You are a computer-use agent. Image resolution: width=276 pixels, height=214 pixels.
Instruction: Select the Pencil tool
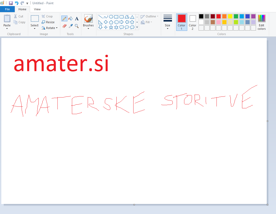64,18
